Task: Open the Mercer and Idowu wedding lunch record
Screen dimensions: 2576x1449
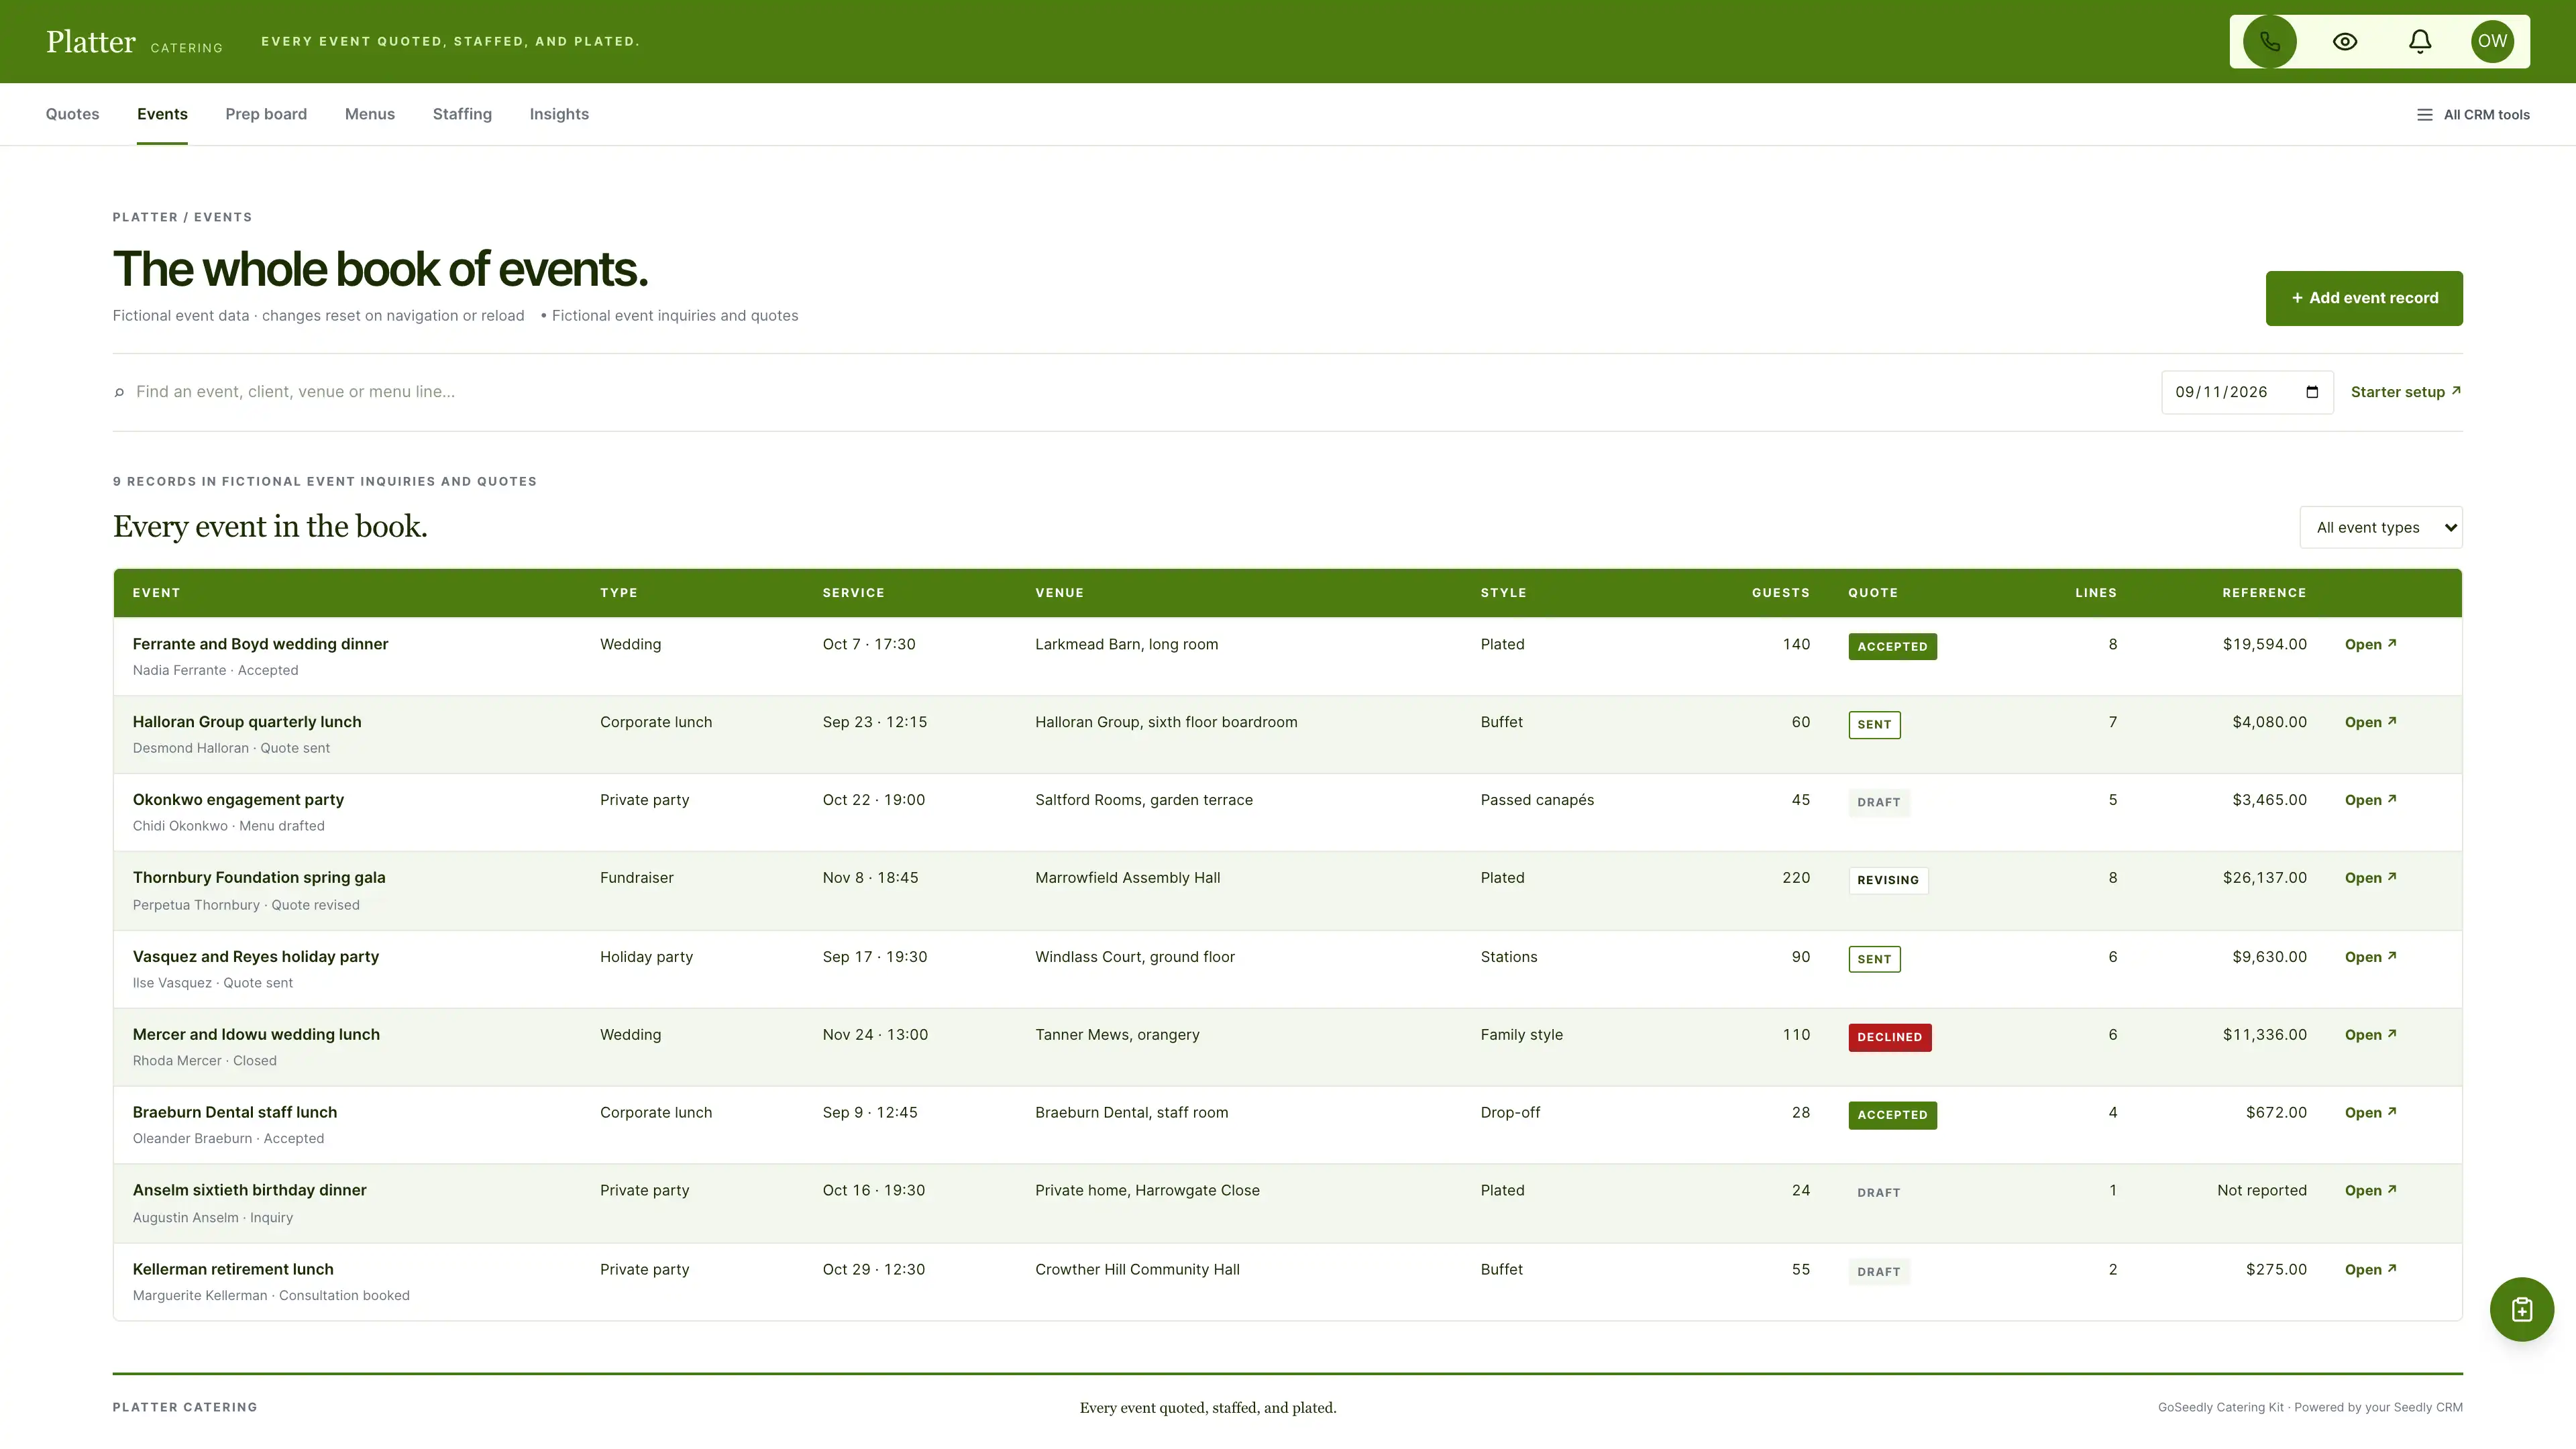Action: coord(2370,1035)
